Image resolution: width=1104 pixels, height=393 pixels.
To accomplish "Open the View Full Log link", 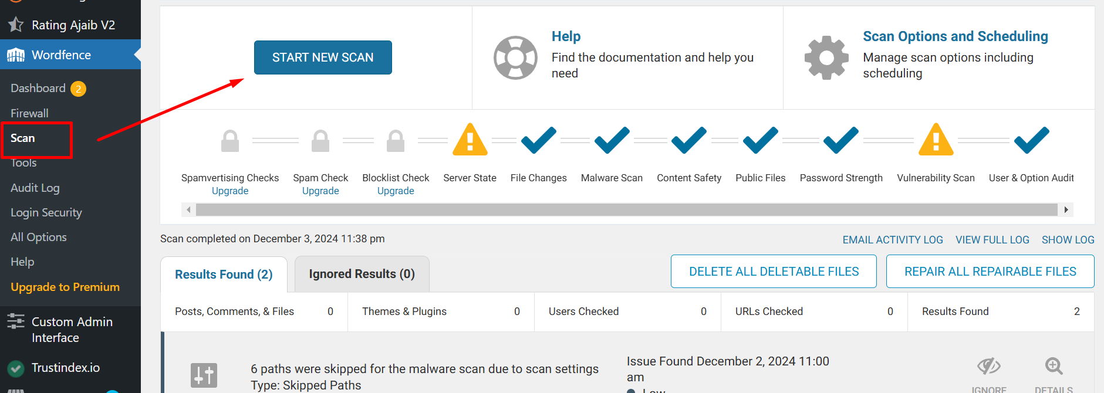I will tap(992, 240).
